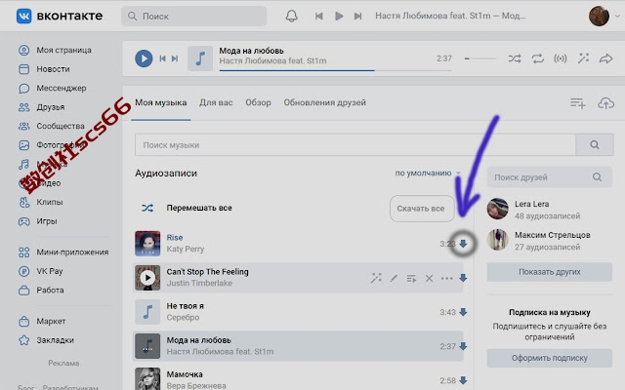The height and width of the screenshot is (390, 625).
Task: Open Игры in sidebar
Action: pyautogui.click(x=37, y=221)
